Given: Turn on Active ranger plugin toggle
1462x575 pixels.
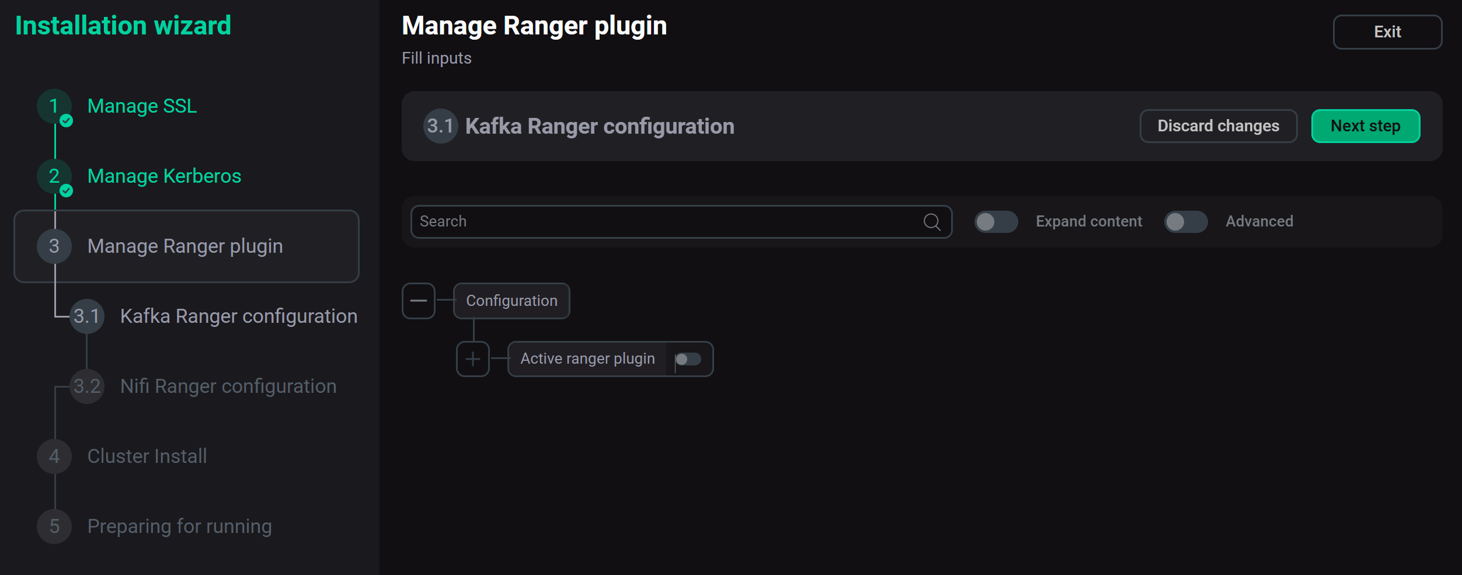Looking at the screenshot, I should 688,359.
